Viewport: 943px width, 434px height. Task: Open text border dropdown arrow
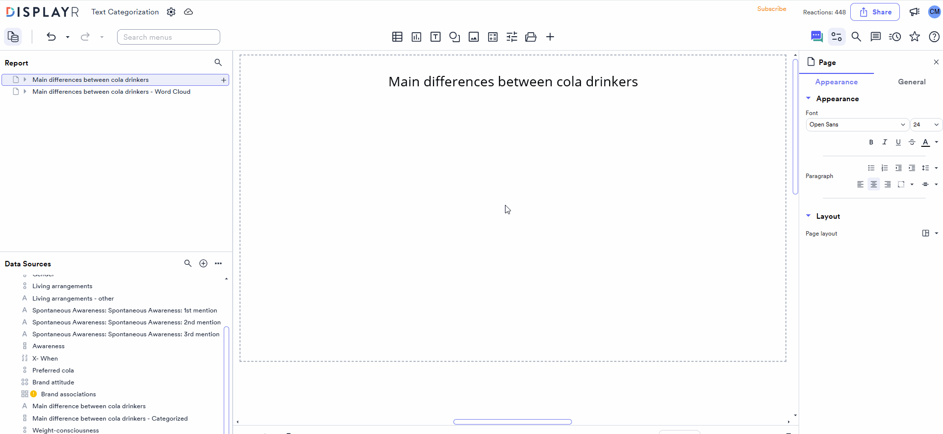[x=912, y=185]
